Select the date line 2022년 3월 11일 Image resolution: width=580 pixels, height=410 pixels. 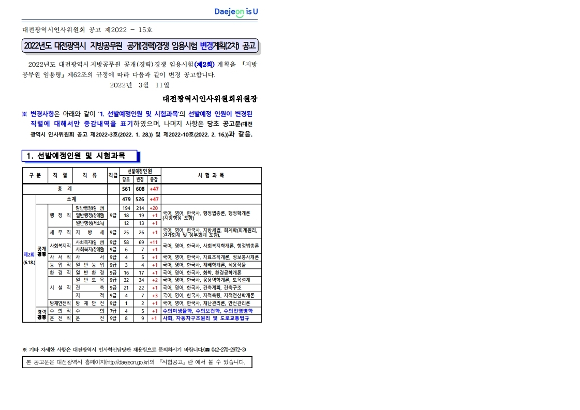point(140,85)
